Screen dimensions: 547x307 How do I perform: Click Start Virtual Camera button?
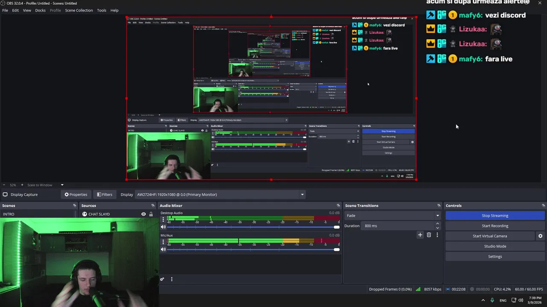pos(490,236)
